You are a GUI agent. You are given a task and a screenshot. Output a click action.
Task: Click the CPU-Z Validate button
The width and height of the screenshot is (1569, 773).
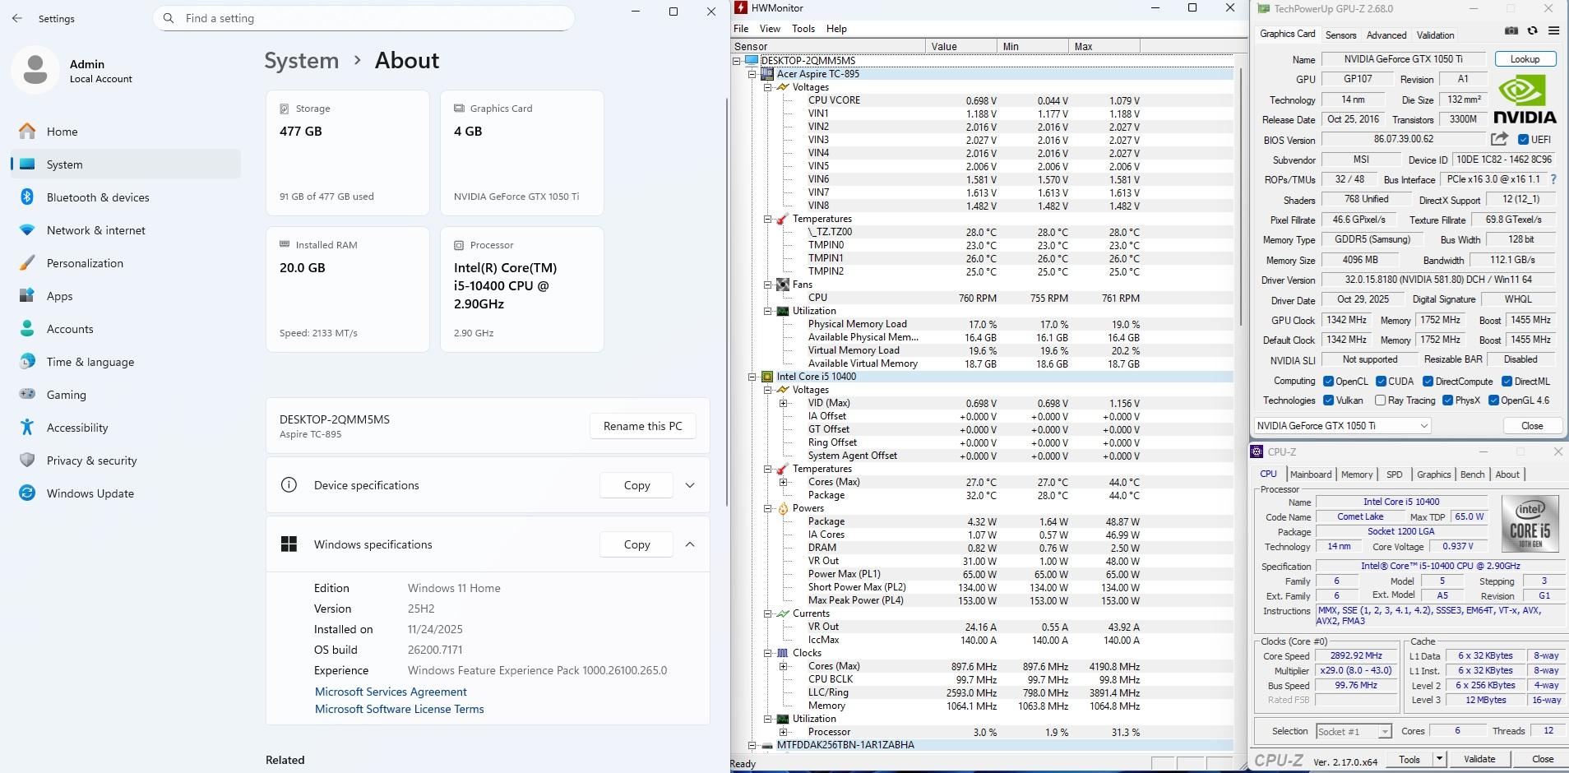[1479, 759]
